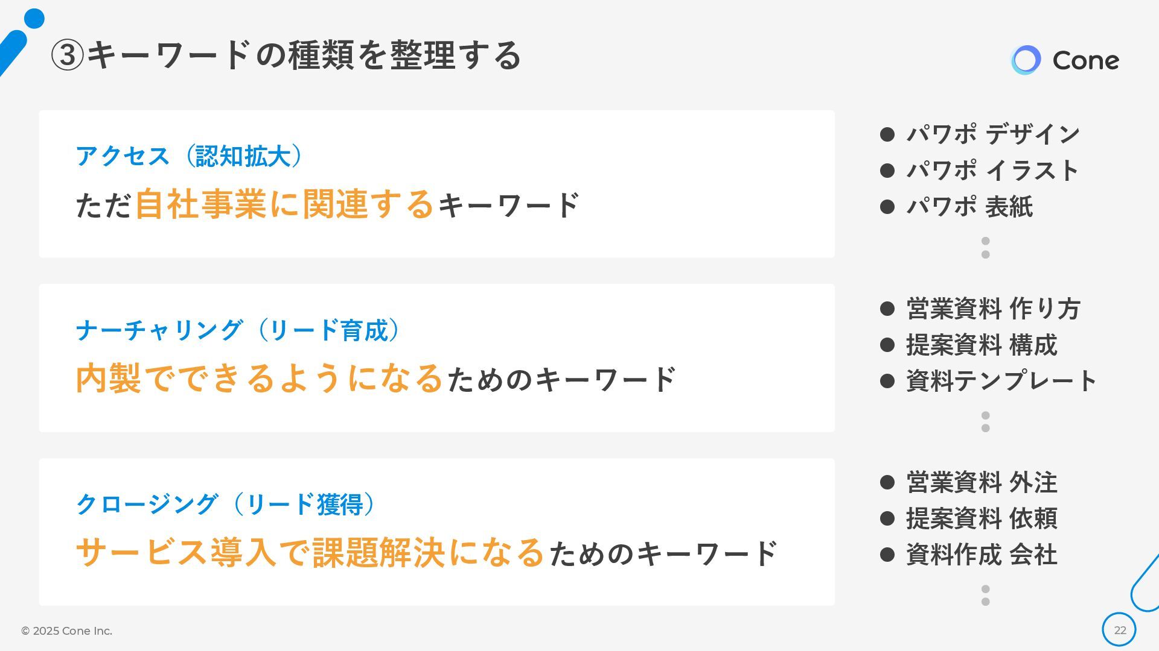Click the ellipsis dots below 資料作成 会社
The width and height of the screenshot is (1159, 651).
(986, 596)
